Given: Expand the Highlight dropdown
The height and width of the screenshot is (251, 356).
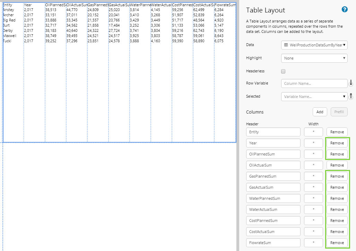Looking at the screenshot, I should [314, 58].
